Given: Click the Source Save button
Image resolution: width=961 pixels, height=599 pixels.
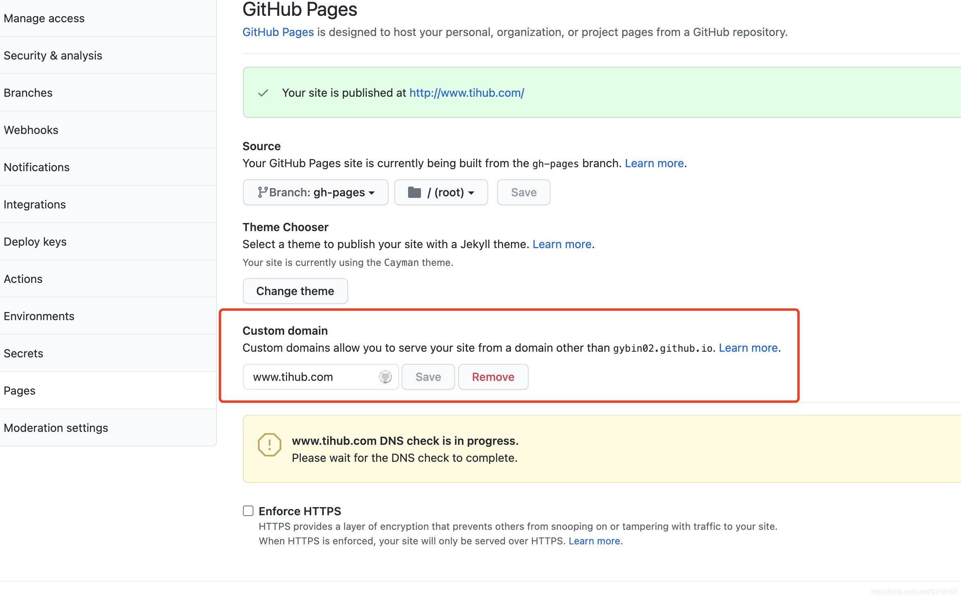Looking at the screenshot, I should click(523, 192).
